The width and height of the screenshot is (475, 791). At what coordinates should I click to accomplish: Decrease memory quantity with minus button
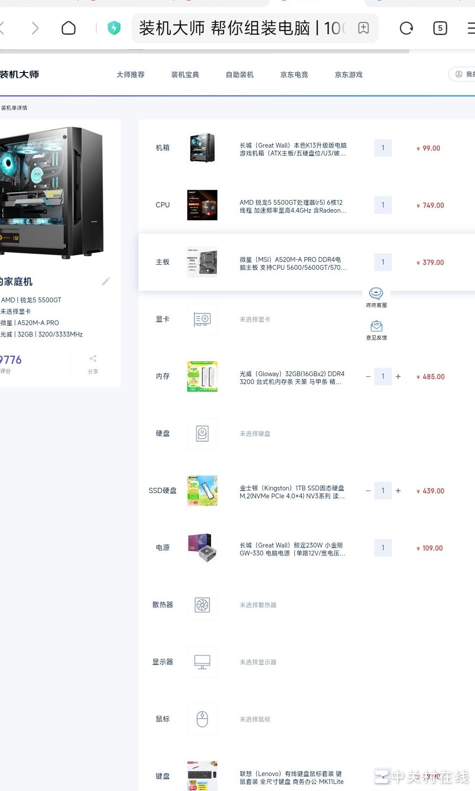(x=368, y=377)
